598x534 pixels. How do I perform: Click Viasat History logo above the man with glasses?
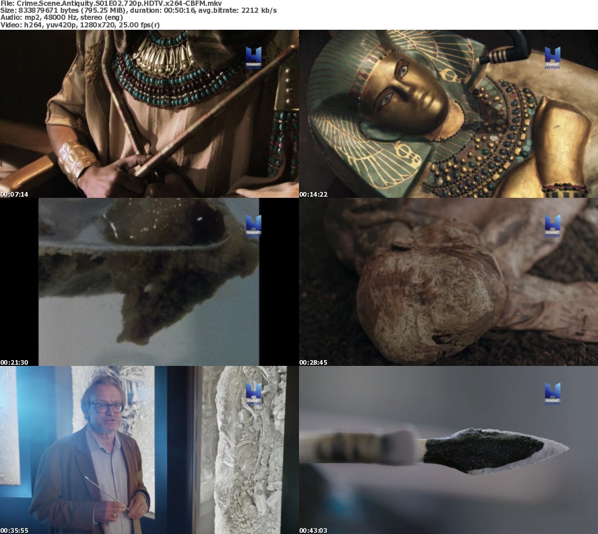tap(253, 395)
